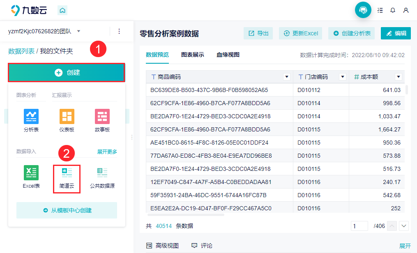The height and width of the screenshot is (253, 417).
Task: Select cell 77DA67A0-ED8C-4FB3-8E04-E9EA7DD96BE8
Action: tap(219, 156)
